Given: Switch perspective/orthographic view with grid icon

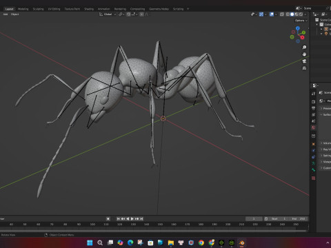Looking at the screenshot, I should [304, 68].
